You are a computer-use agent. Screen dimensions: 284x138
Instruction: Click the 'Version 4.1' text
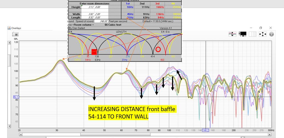[166, 28]
